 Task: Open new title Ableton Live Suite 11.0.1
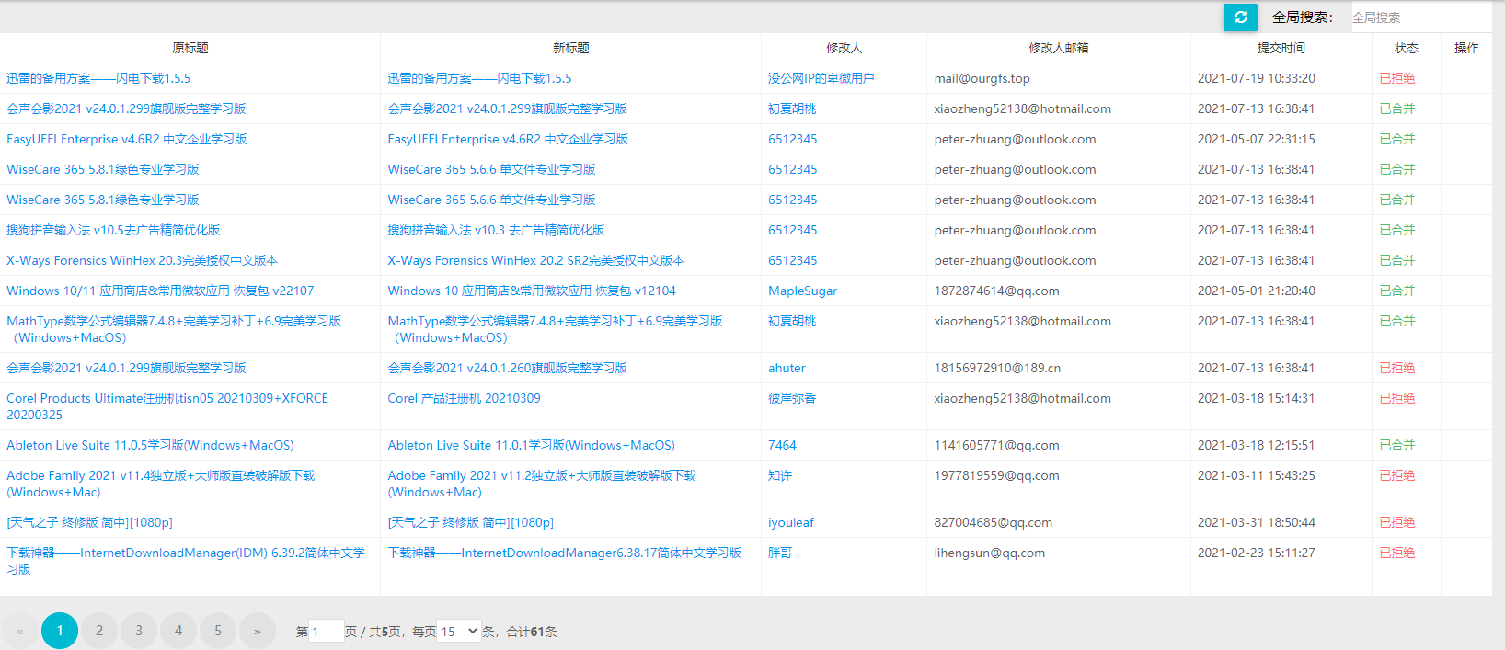[531, 445]
